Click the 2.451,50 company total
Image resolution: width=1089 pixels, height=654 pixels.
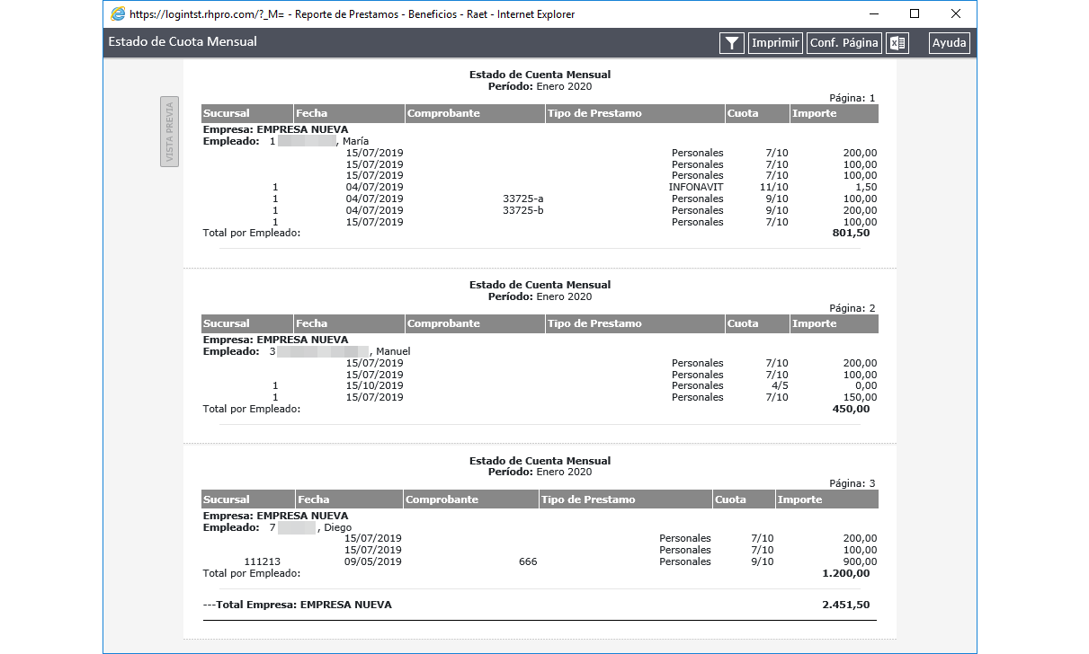pyautogui.click(x=846, y=605)
